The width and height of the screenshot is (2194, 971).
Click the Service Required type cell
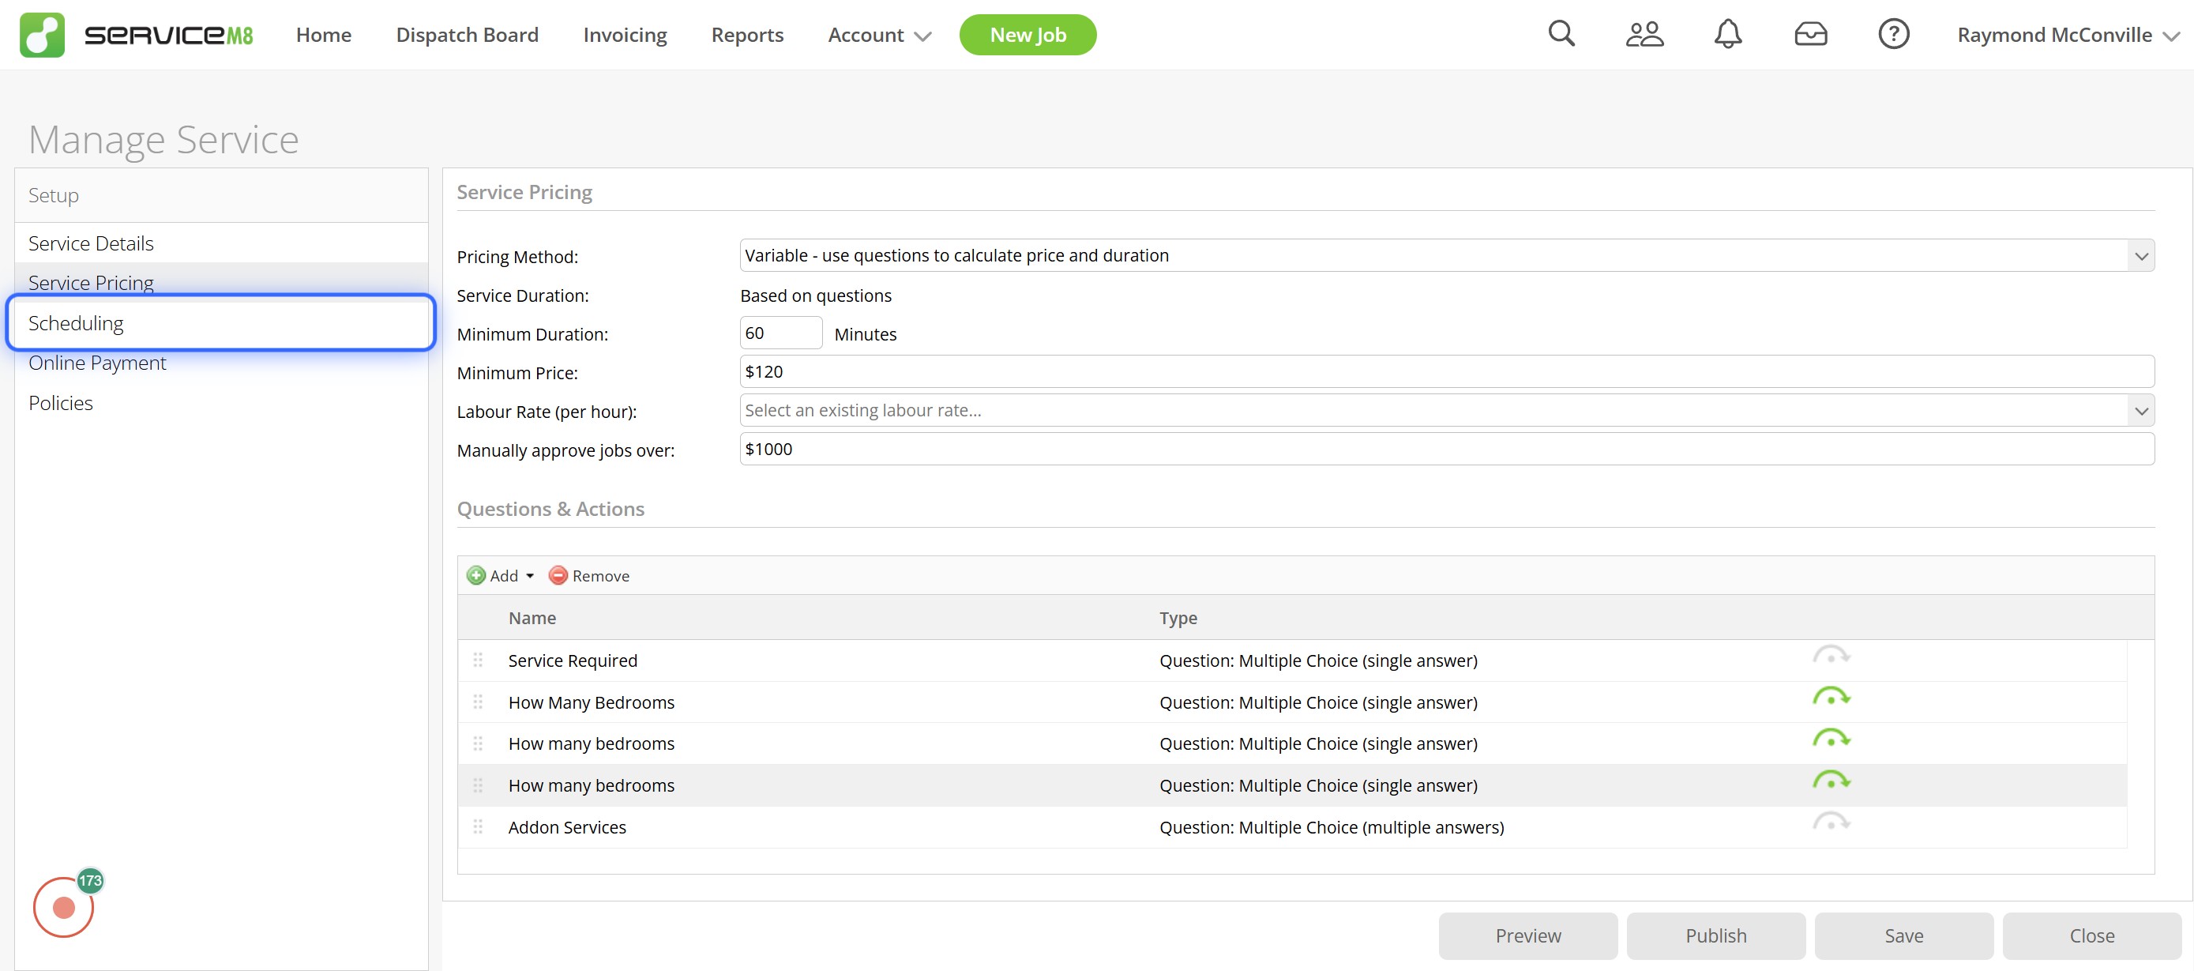pos(1317,661)
